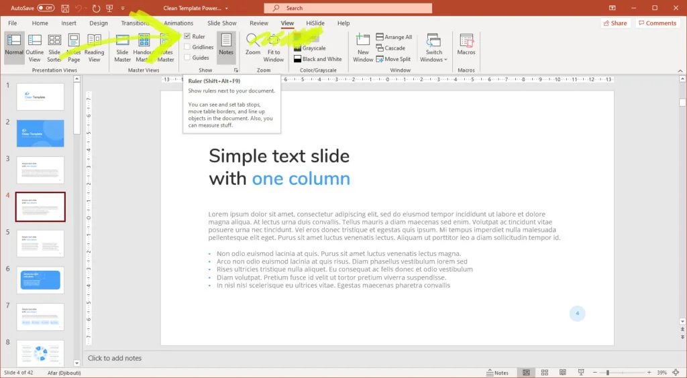
Task: Fit slide to current window icon
Action: coord(676,373)
